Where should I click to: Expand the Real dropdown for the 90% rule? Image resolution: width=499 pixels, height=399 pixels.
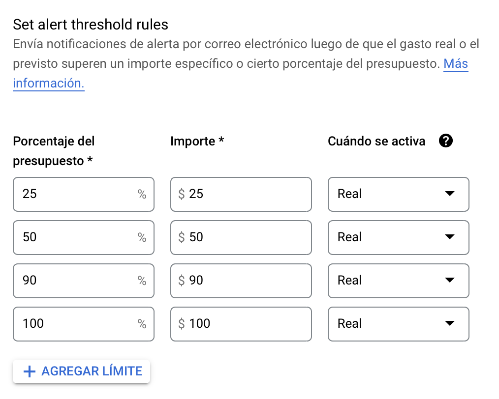pos(399,281)
